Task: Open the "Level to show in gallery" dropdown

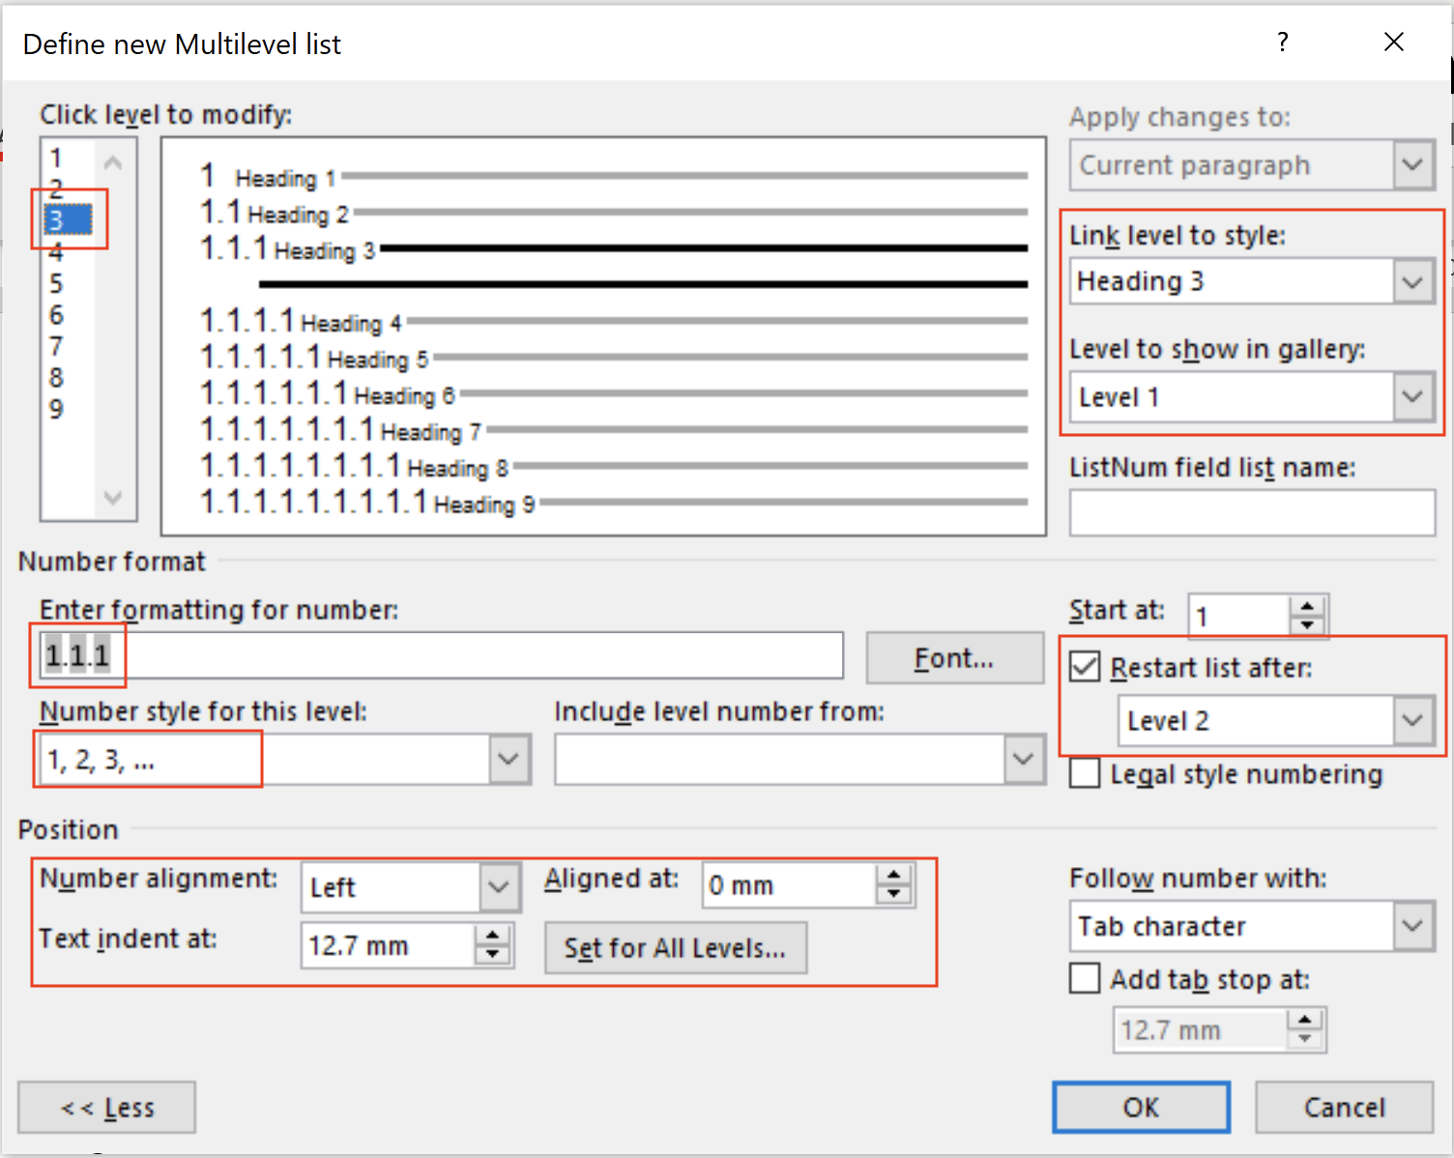Action: 1412,396
